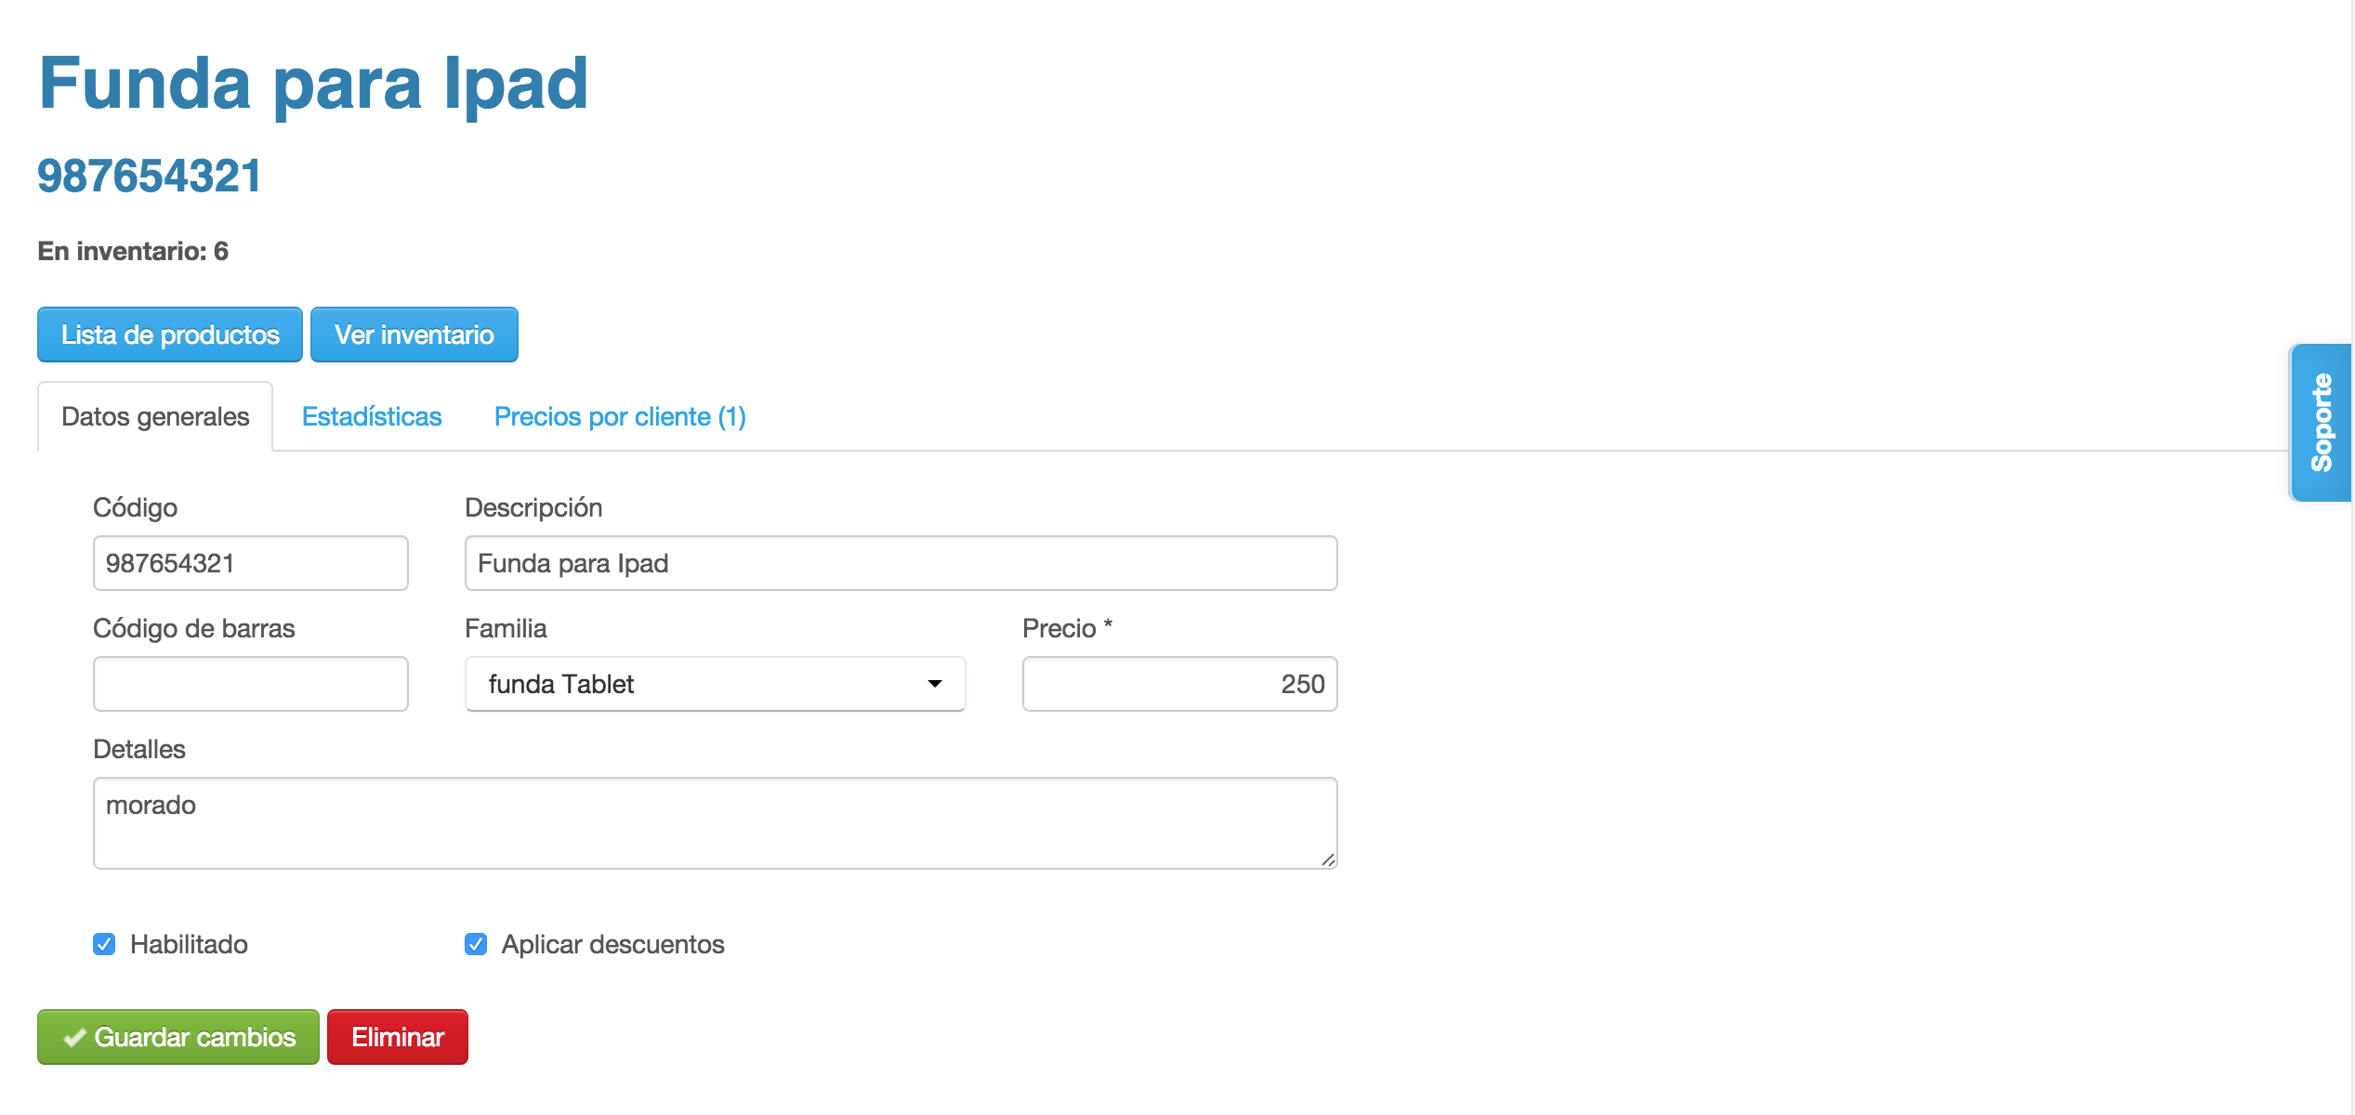Focus the Descripción text field
The height and width of the screenshot is (1115, 2355).
pyautogui.click(x=900, y=563)
